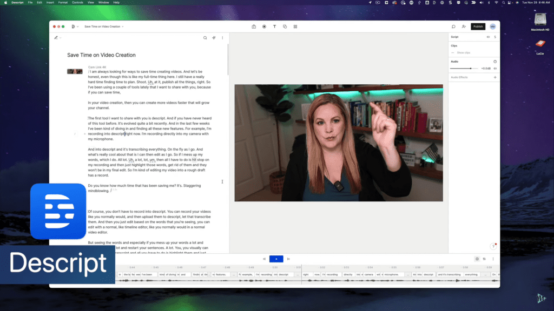Click the Publish button

(x=478, y=26)
